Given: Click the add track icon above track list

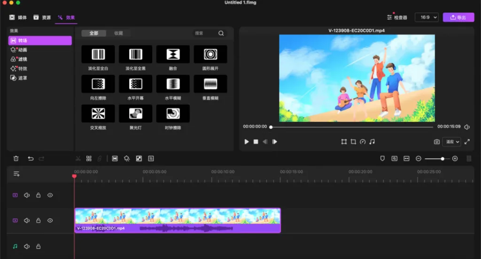Looking at the screenshot, I should pos(16,174).
